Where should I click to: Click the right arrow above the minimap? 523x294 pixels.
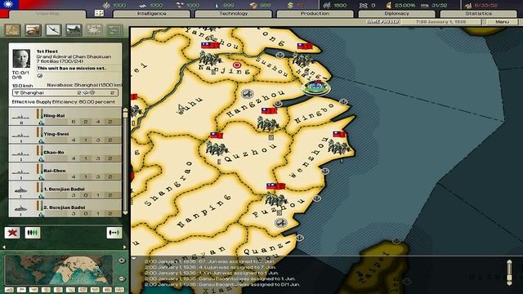point(125,247)
